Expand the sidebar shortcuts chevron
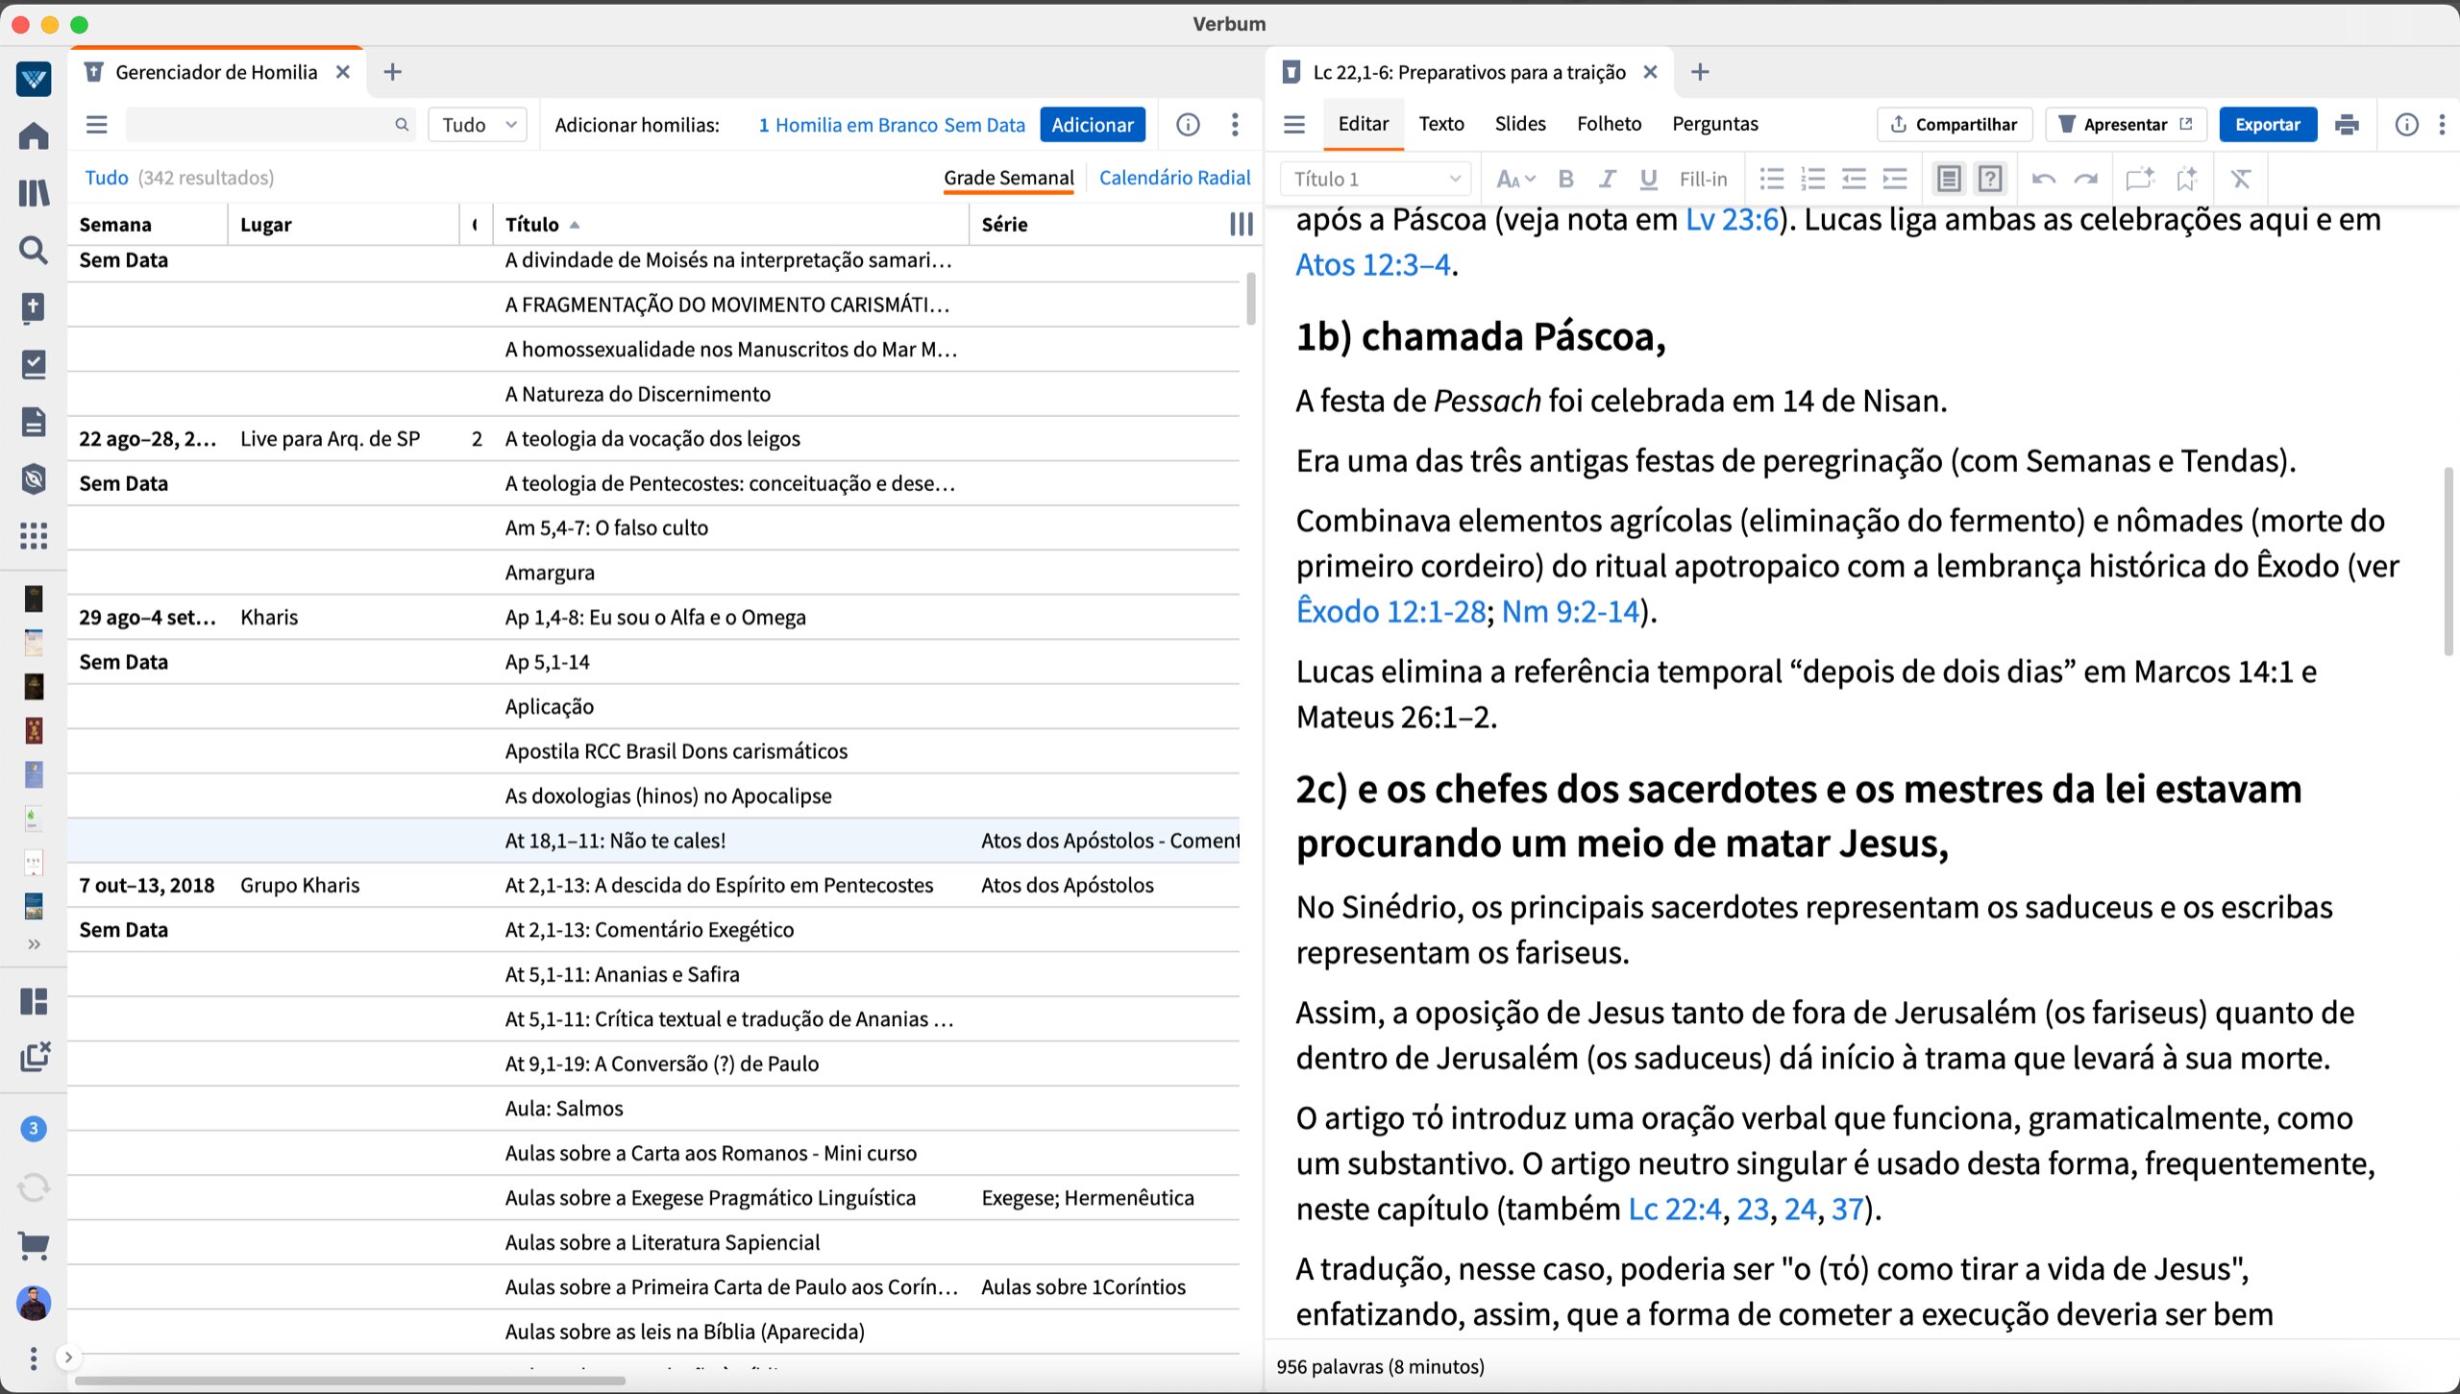This screenshot has height=1394, width=2460. pyautogui.click(x=34, y=944)
